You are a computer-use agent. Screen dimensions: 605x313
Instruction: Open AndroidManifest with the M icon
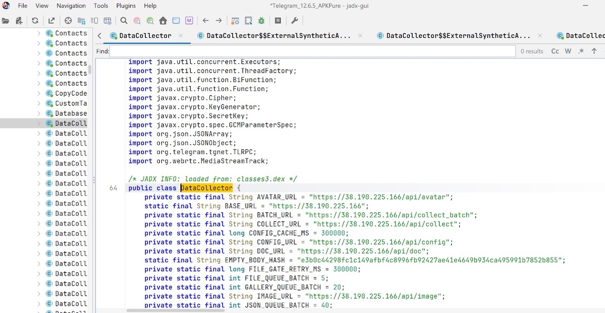[189, 21]
